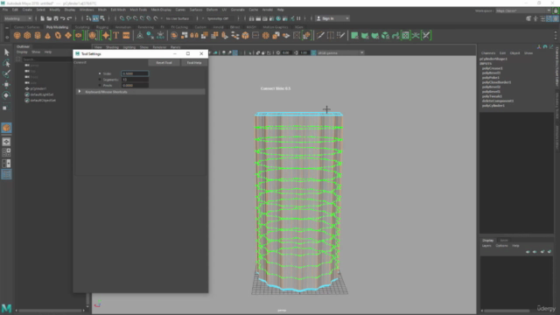Create a polygon sphere from the shelf

click(x=17, y=35)
